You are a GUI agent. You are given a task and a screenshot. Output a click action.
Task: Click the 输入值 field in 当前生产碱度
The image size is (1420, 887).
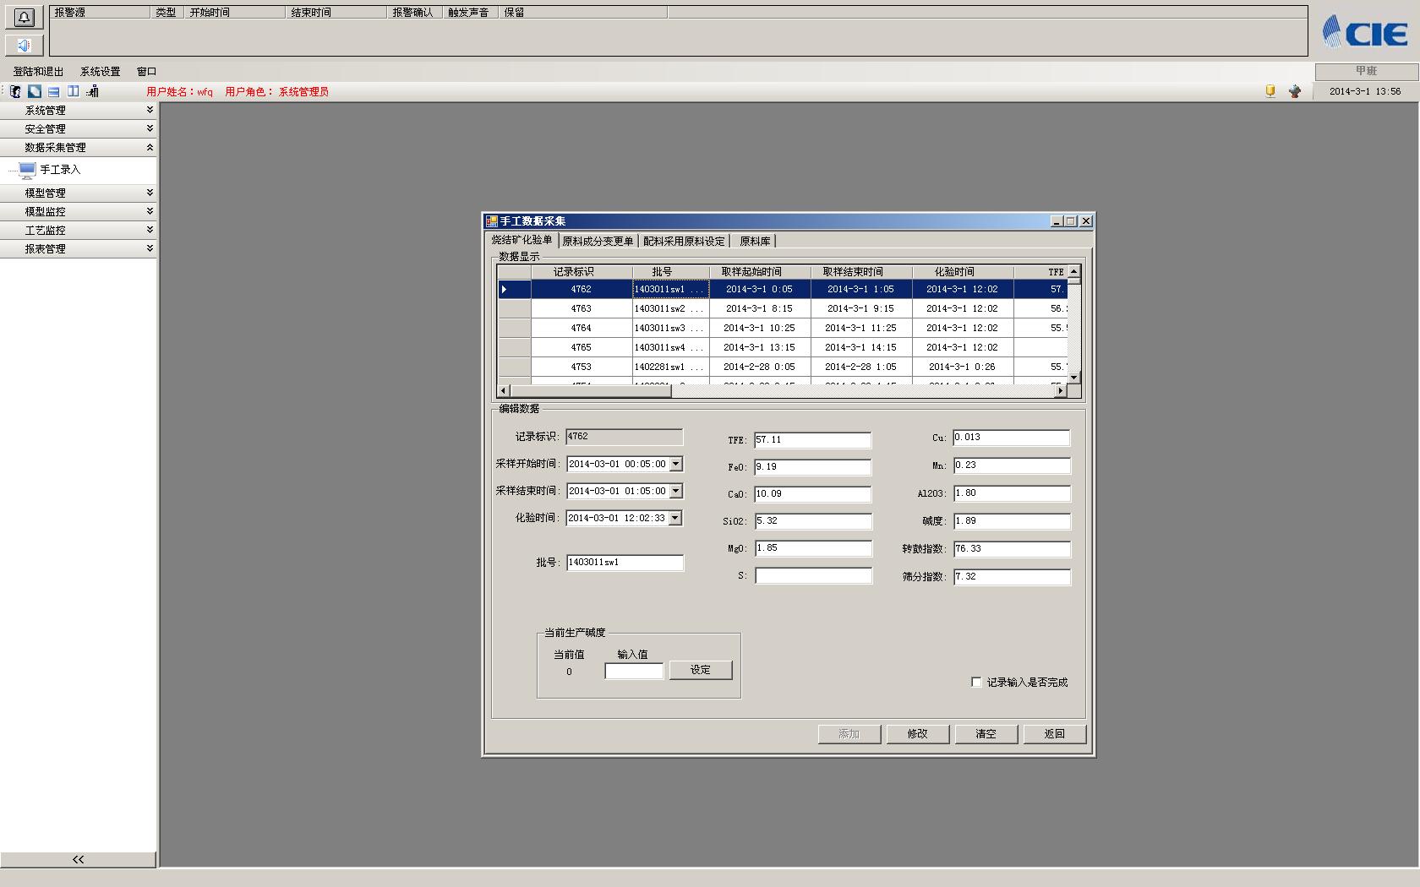tap(634, 671)
